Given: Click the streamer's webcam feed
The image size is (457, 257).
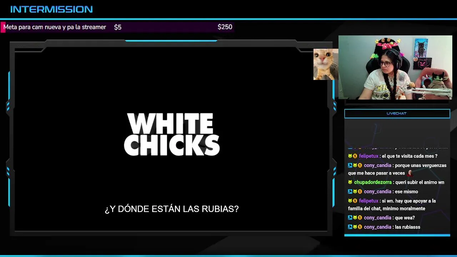Looking at the screenshot, I should (395, 67).
